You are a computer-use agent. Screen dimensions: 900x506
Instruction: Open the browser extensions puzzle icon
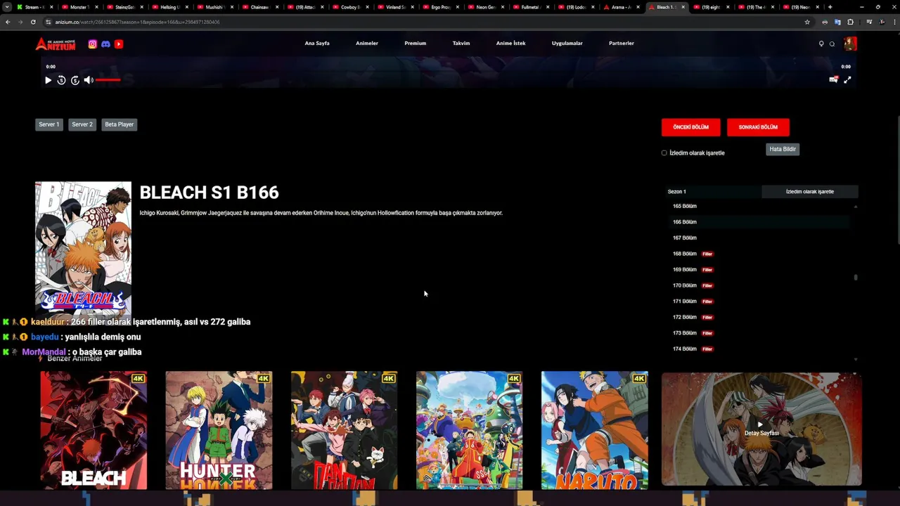850,22
